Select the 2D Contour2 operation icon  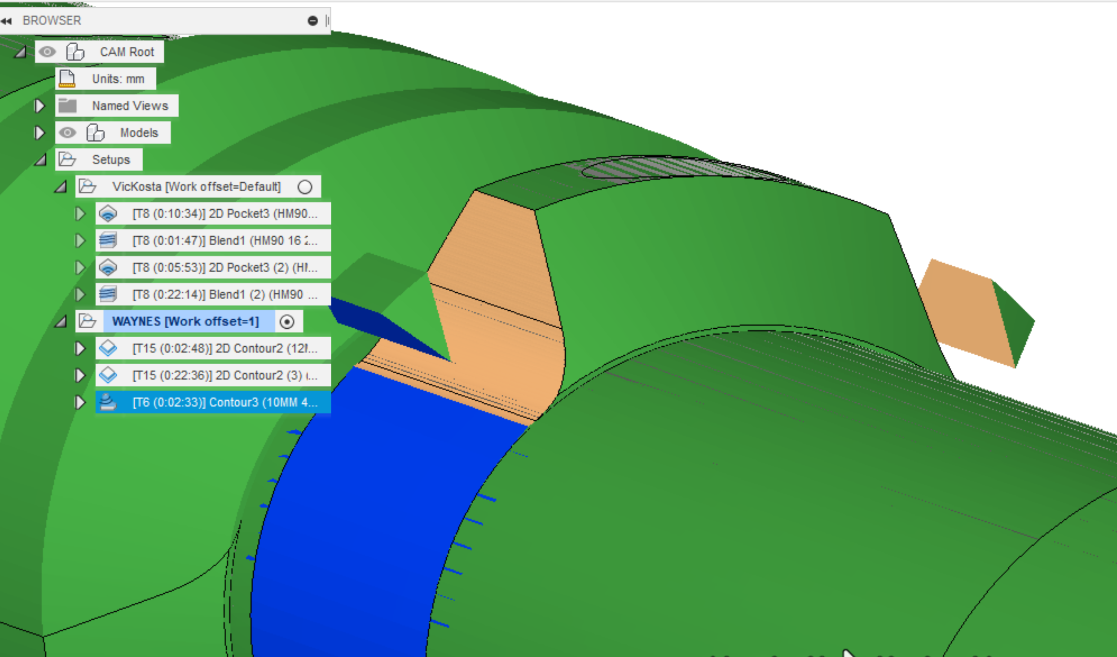click(x=109, y=348)
